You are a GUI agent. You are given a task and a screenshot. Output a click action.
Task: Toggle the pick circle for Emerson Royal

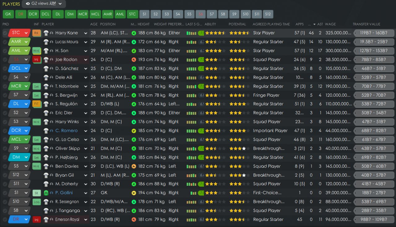5,220
